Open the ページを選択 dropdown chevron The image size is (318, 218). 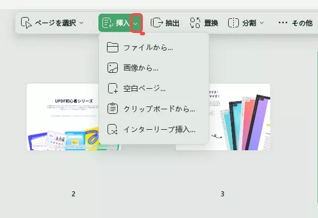pos(81,23)
